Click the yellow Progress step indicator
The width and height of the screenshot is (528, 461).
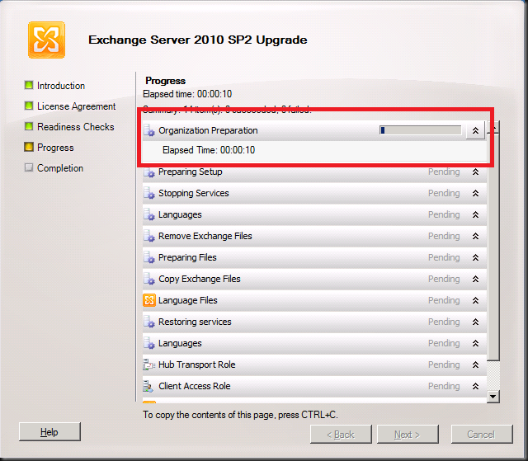coord(29,147)
